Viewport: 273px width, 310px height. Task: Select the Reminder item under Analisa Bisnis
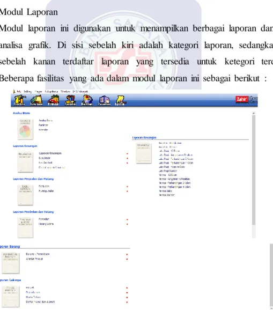click(x=43, y=125)
